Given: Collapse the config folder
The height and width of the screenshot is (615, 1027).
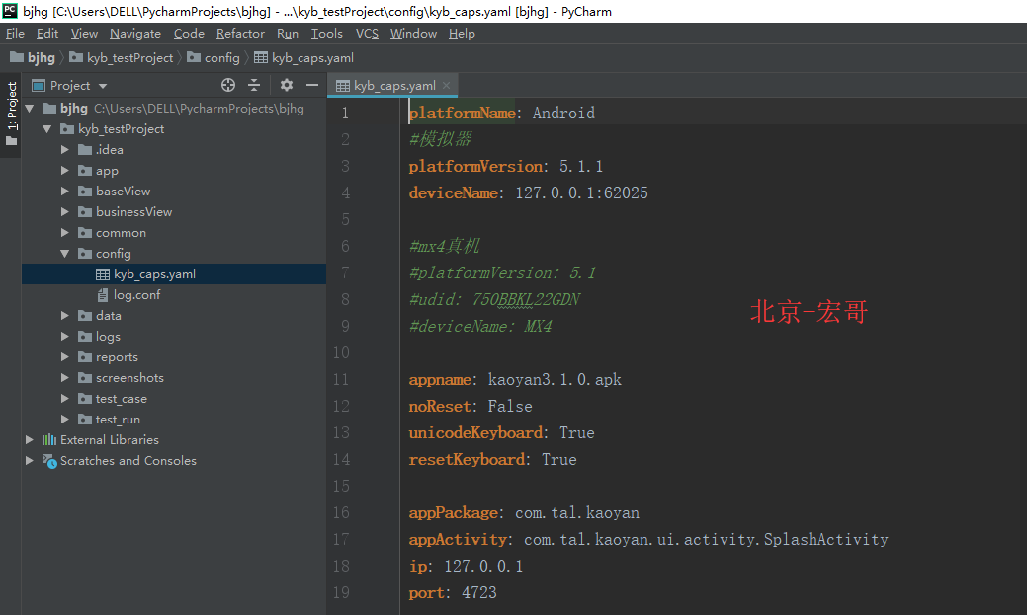Looking at the screenshot, I should point(64,254).
